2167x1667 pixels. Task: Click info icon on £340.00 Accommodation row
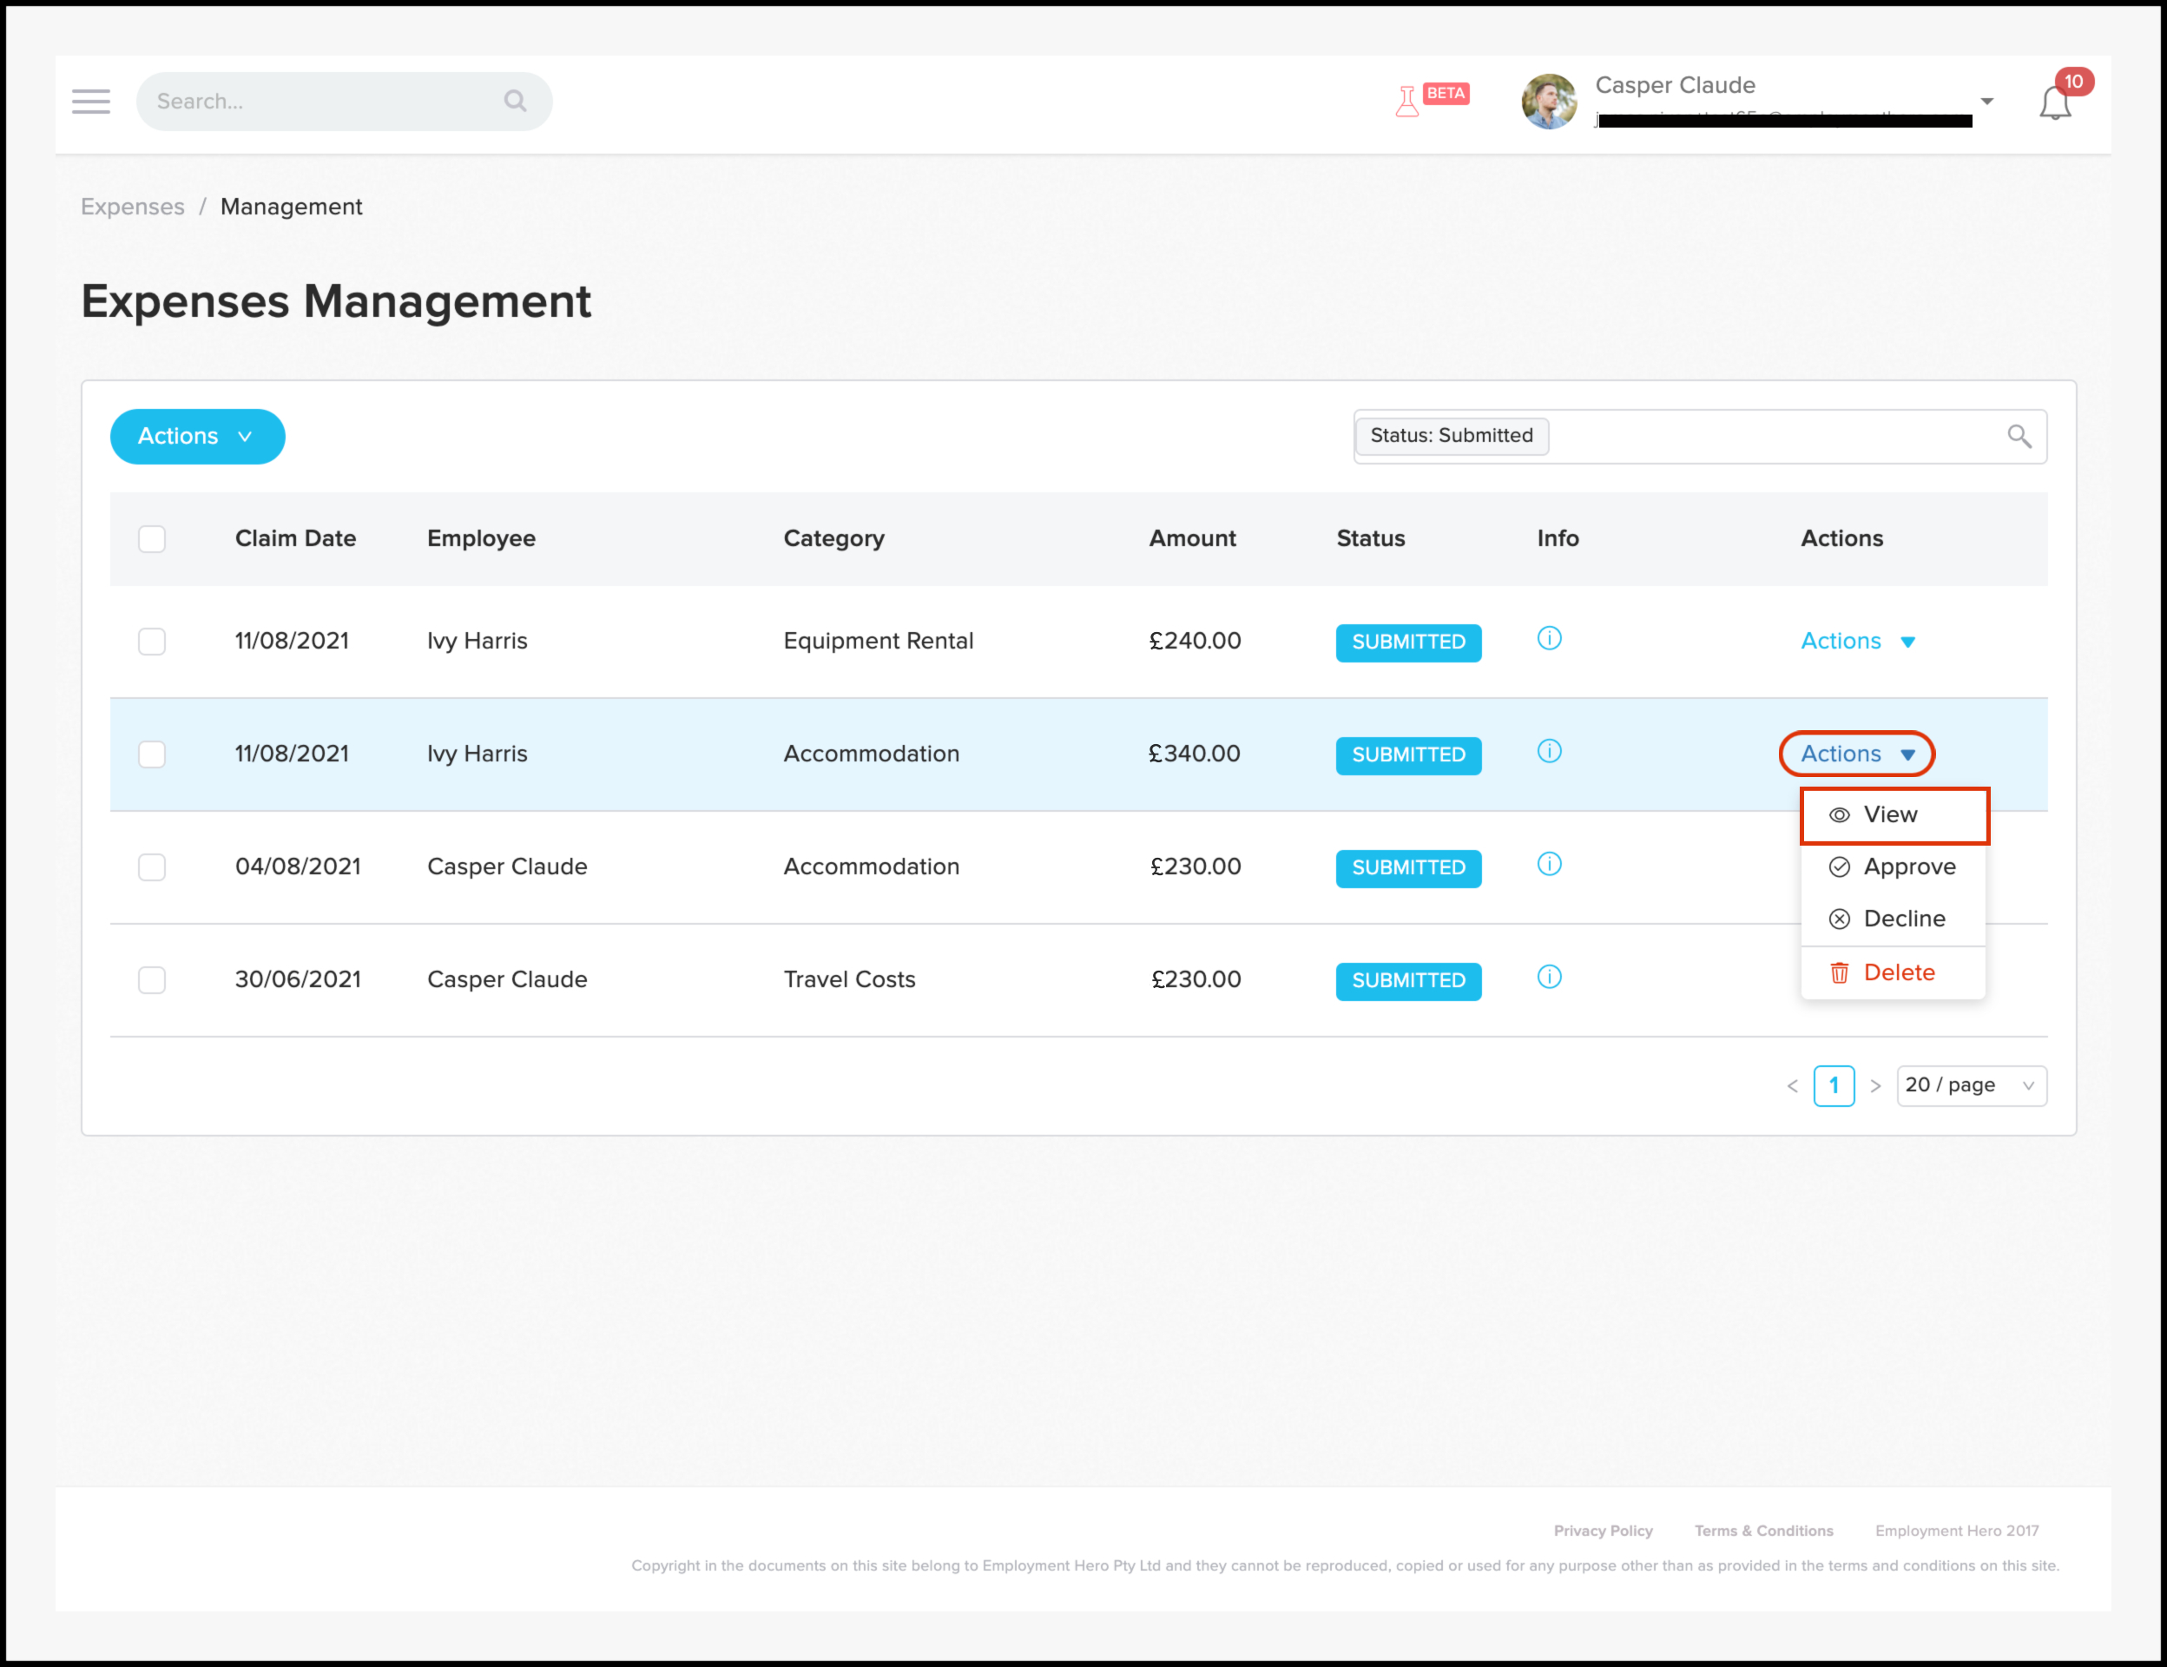(x=1549, y=751)
